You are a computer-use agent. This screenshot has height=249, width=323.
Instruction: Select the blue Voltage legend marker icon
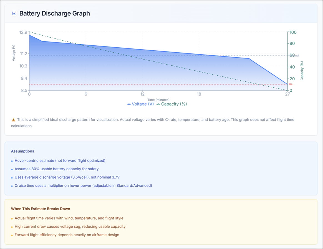pos(128,104)
